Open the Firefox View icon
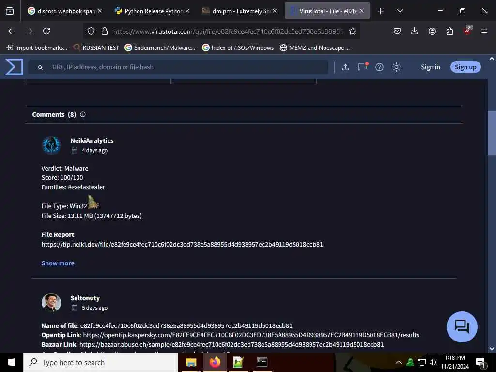 coord(10,11)
